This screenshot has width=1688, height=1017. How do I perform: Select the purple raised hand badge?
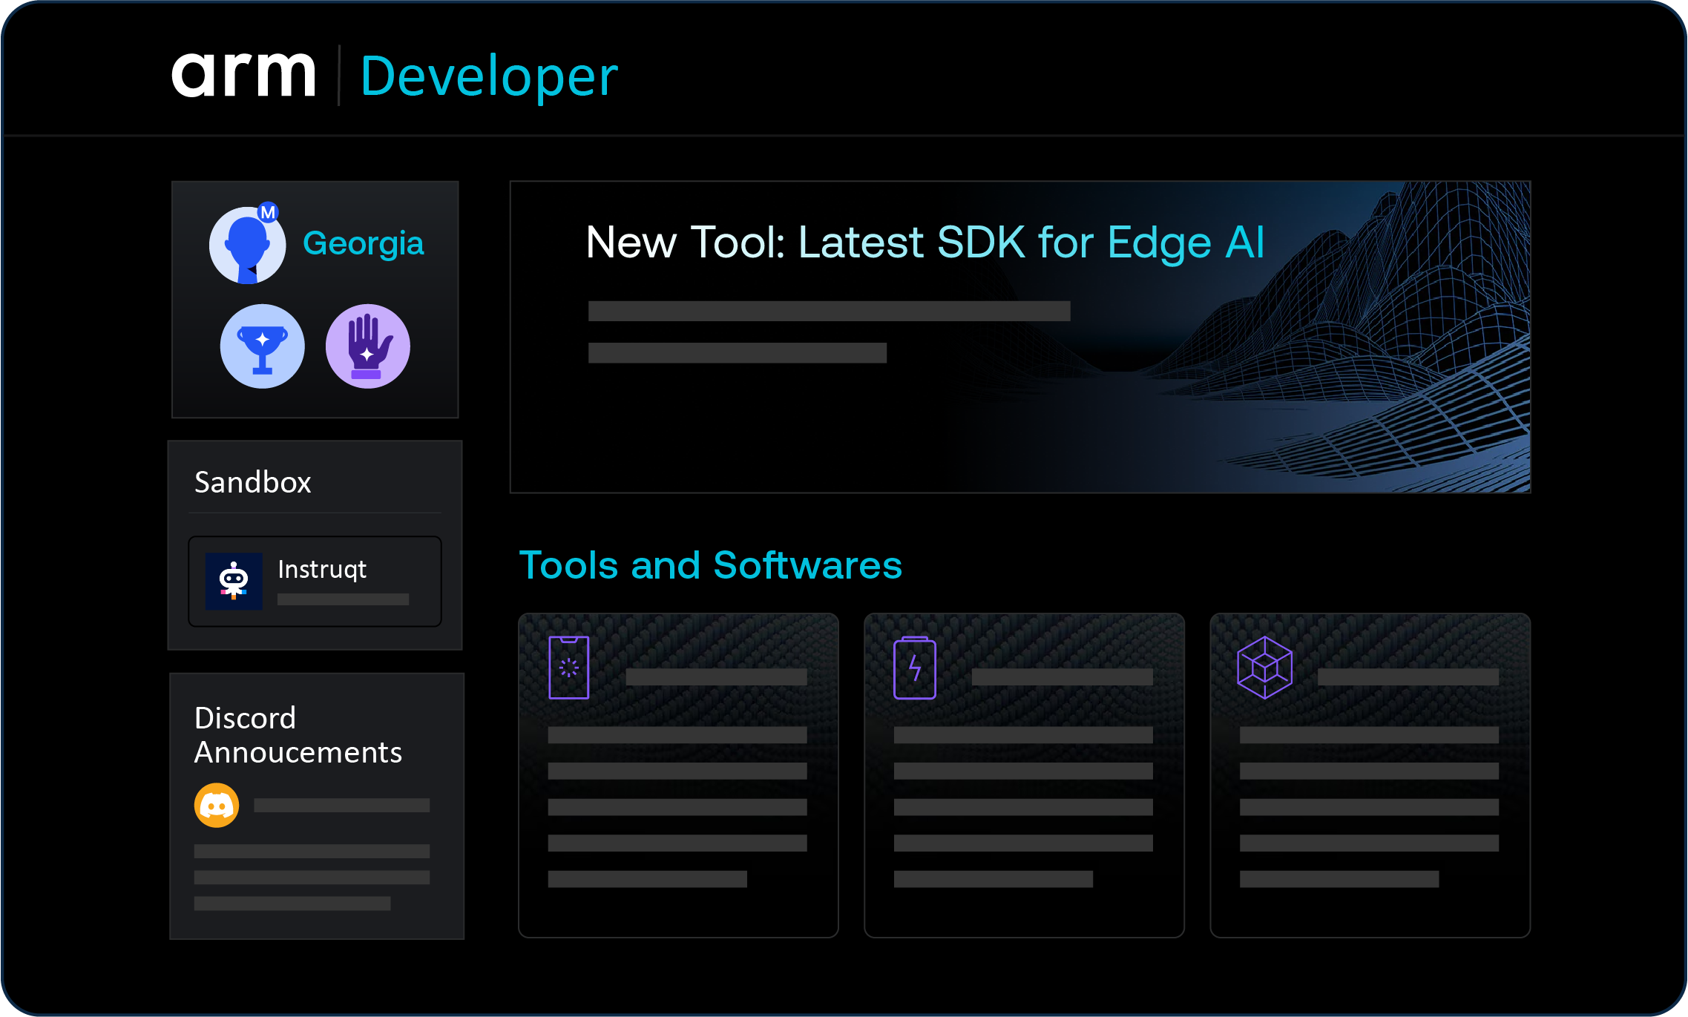(368, 346)
